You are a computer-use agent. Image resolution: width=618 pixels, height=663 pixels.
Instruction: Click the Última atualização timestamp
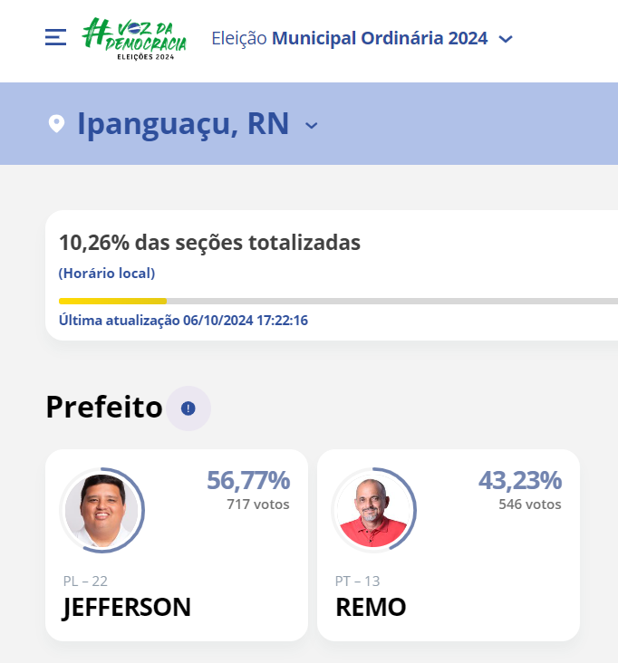(x=183, y=321)
